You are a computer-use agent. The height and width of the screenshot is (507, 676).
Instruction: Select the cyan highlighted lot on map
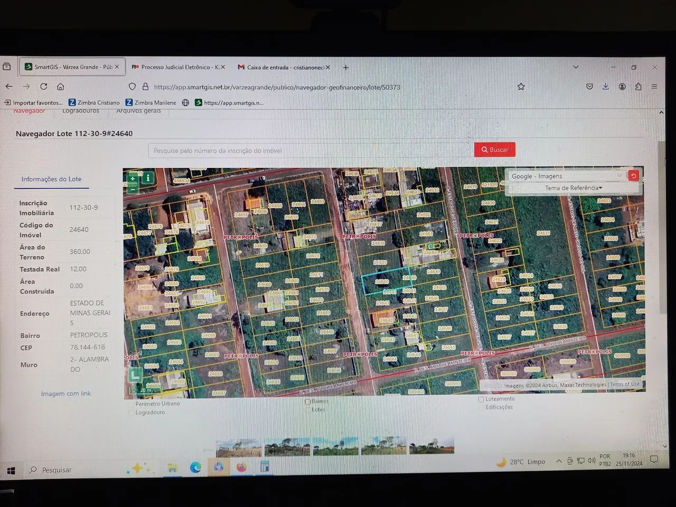point(387,280)
